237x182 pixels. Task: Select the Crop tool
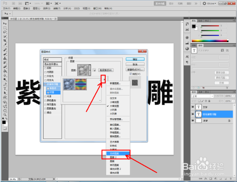[5, 41]
